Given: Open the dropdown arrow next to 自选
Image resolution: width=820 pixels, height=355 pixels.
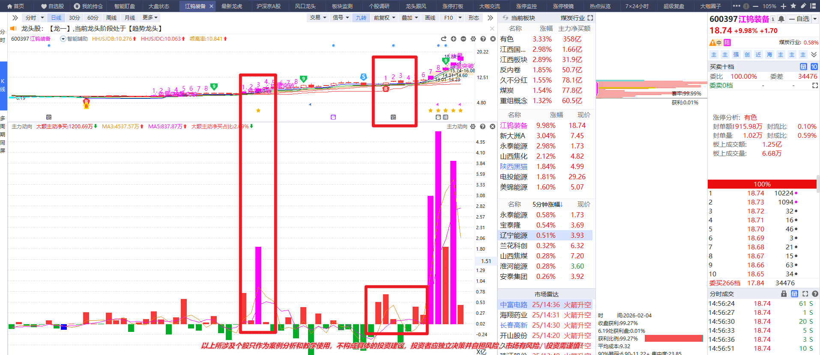Looking at the screenshot, I should 815,19.
